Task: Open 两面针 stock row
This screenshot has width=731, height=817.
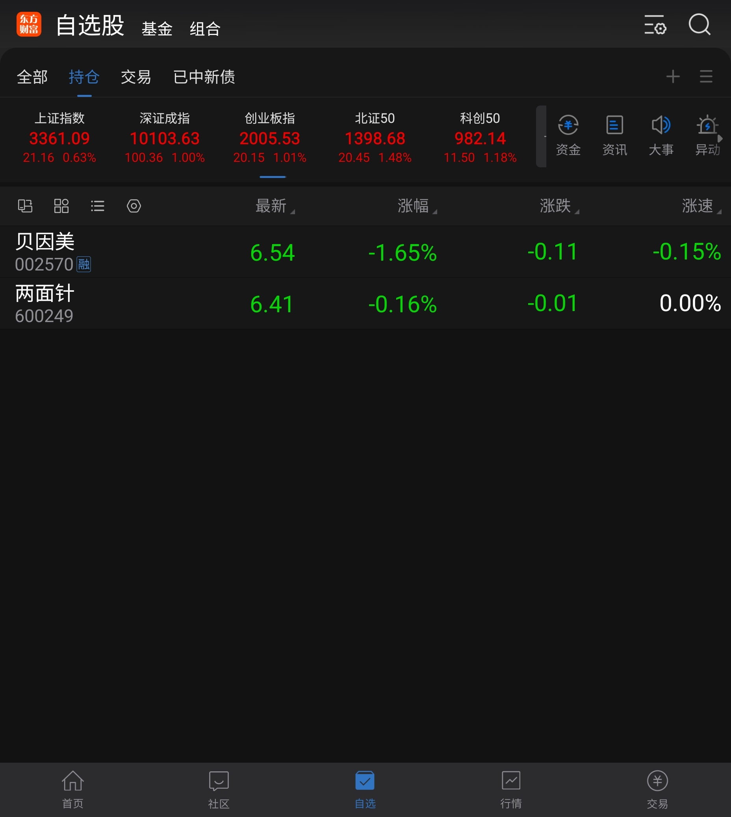Action: pyautogui.click(x=365, y=304)
